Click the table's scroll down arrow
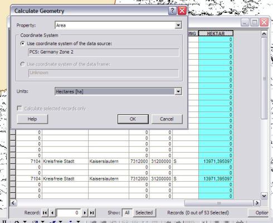Image resolution: width=273 pixels, height=223 pixels. (x=264, y=196)
